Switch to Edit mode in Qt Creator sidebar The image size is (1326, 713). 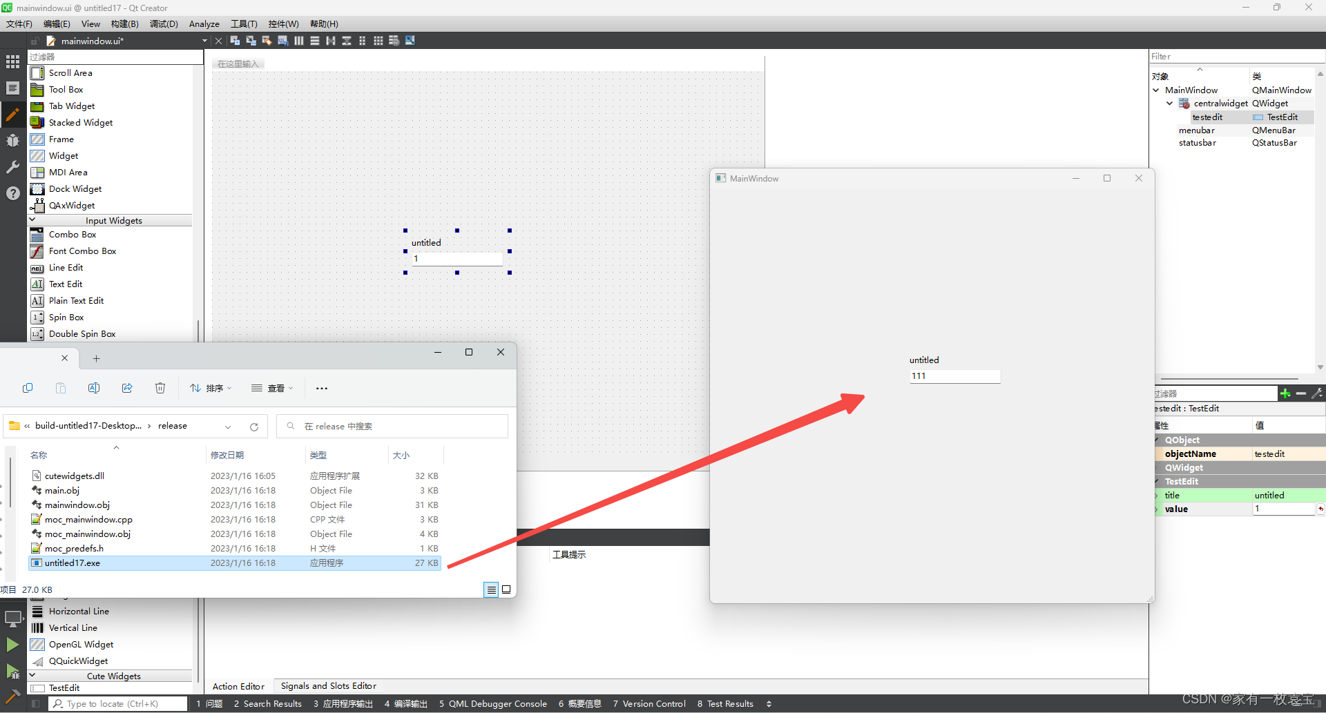12,88
